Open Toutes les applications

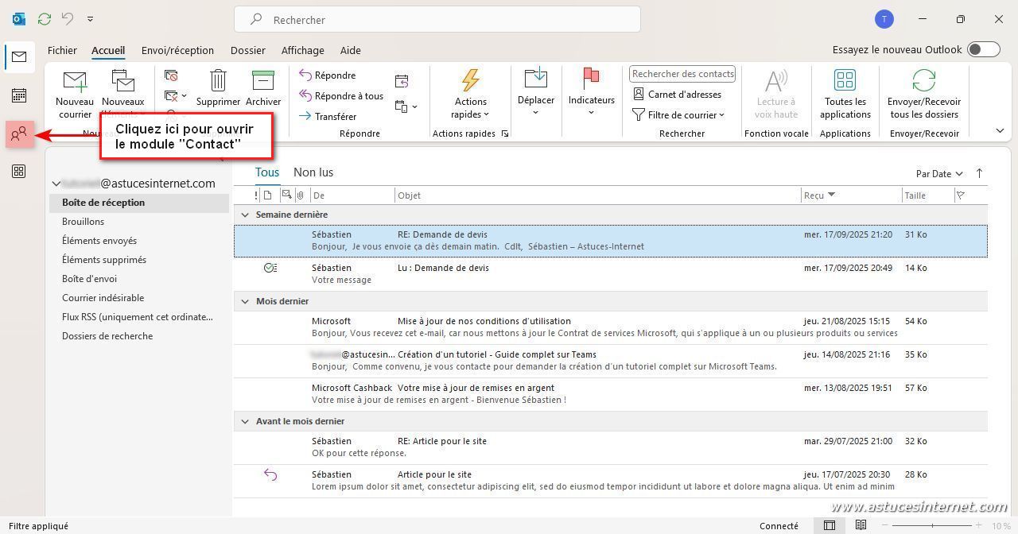pyautogui.click(x=845, y=94)
